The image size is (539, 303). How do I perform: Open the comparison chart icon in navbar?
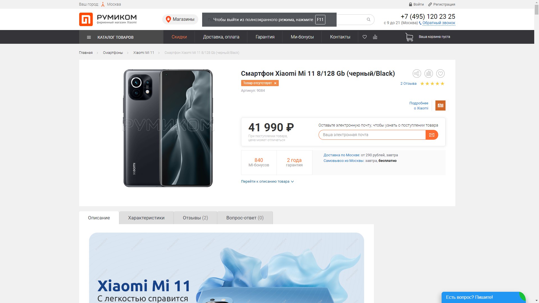click(375, 37)
